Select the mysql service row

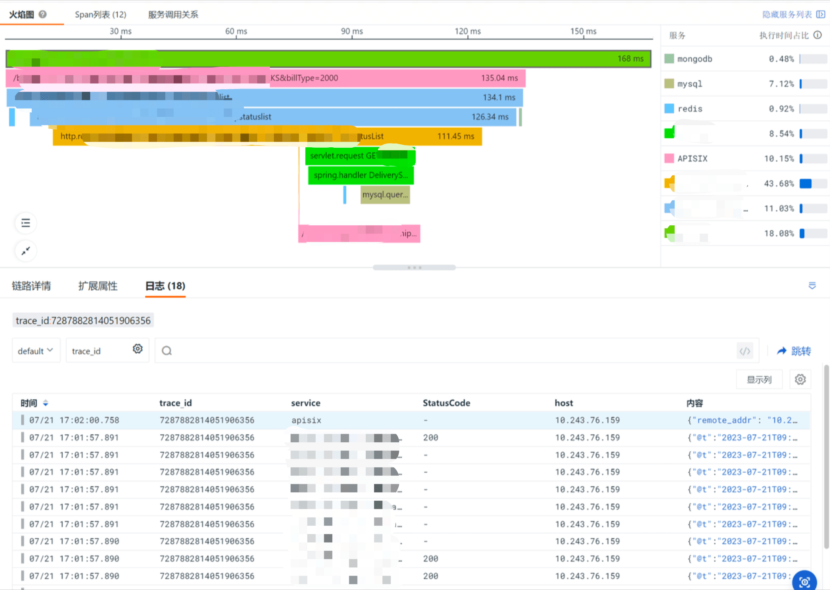(x=745, y=84)
